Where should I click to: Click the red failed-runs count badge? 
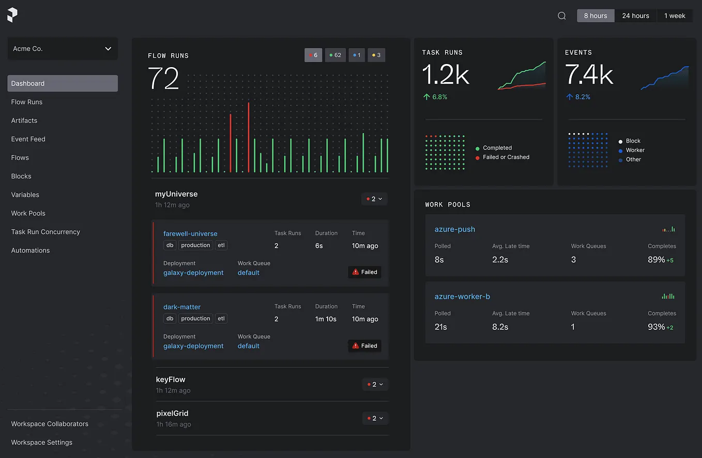[x=313, y=55]
